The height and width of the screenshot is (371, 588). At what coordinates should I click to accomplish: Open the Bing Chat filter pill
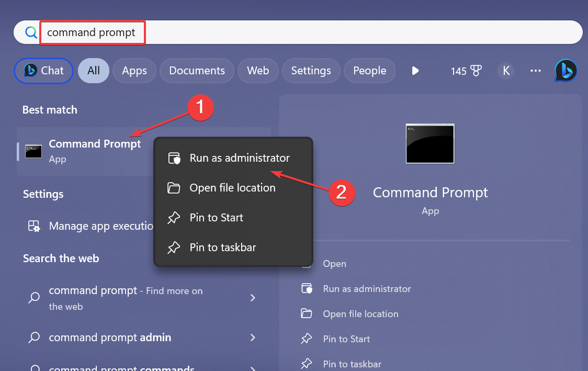click(x=43, y=71)
